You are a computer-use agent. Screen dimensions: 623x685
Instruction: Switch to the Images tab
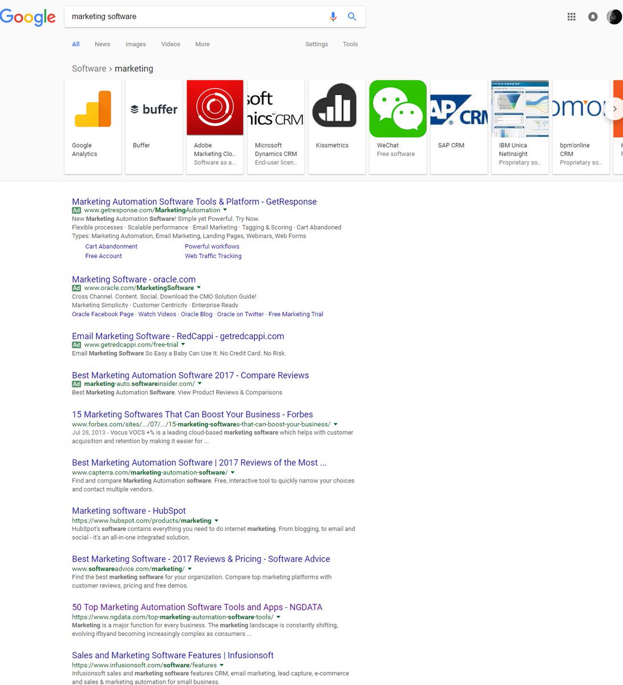point(136,44)
